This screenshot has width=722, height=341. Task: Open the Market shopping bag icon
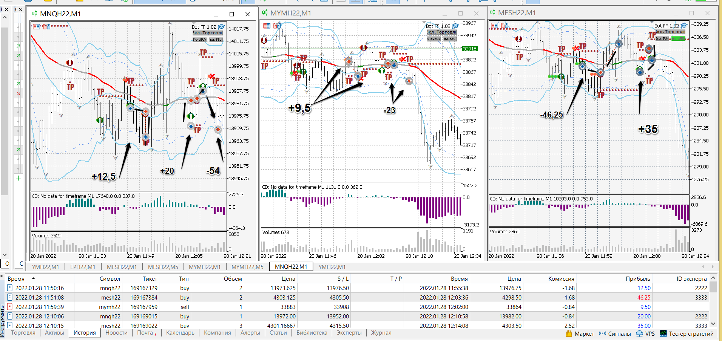569,333
